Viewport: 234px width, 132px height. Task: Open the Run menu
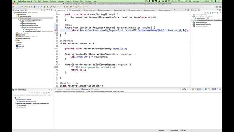point(82,1)
